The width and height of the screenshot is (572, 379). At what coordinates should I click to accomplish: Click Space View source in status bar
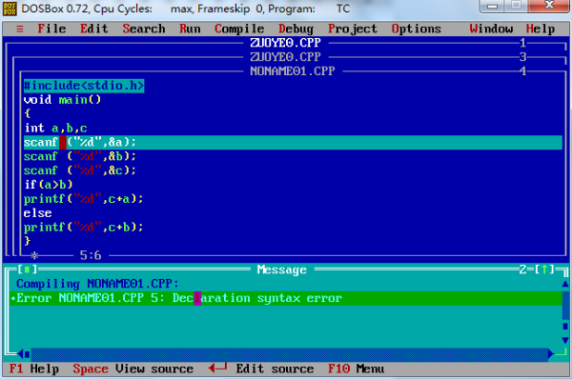click(x=133, y=369)
